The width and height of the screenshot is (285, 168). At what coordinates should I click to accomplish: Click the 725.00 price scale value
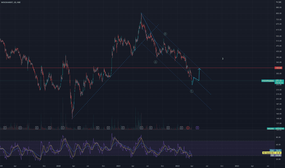pyautogui.click(x=279, y=20)
